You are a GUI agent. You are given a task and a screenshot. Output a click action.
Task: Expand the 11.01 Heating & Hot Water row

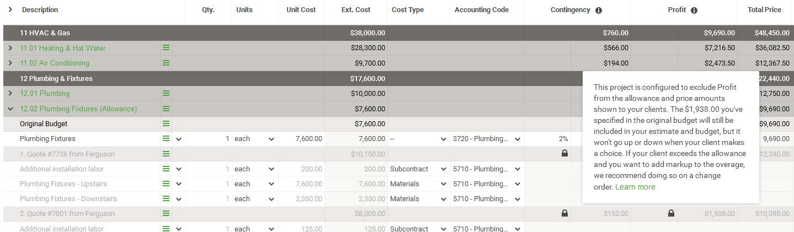tap(10, 48)
